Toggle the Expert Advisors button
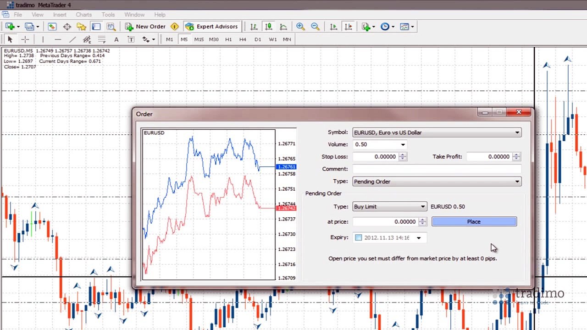The width and height of the screenshot is (587, 330). 211,27
